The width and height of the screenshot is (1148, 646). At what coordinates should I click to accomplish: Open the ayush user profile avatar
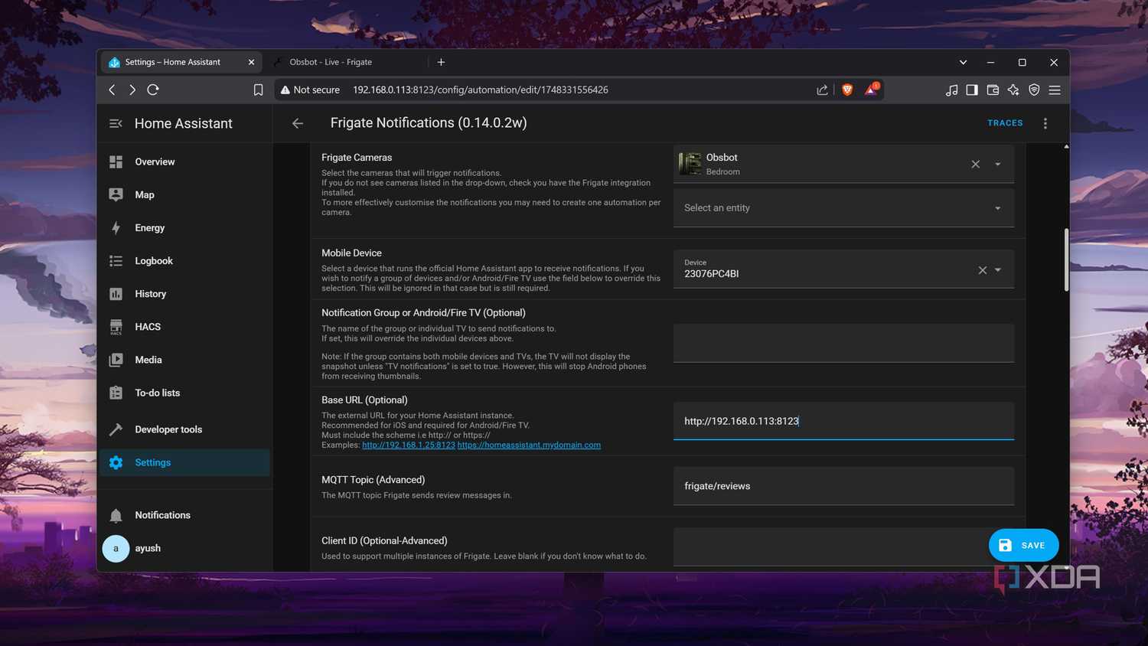(x=116, y=548)
